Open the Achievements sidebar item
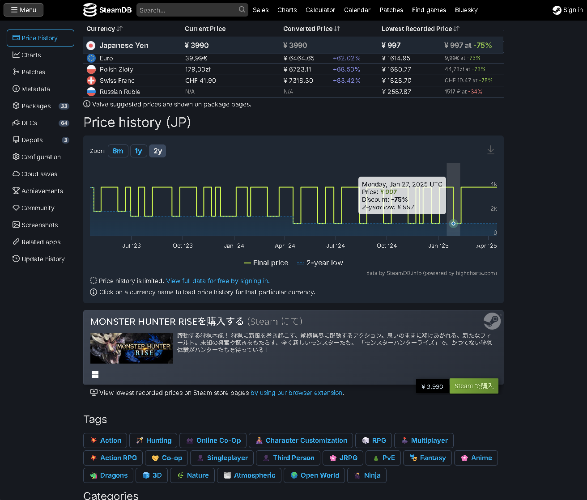Image resolution: width=587 pixels, height=500 pixels. click(x=40, y=191)
